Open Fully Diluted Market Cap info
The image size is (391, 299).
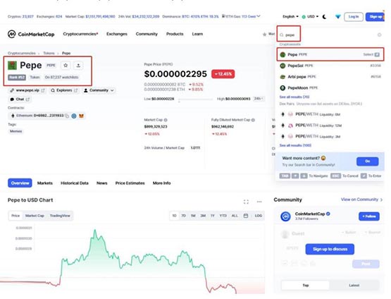(x=253, y=120)
